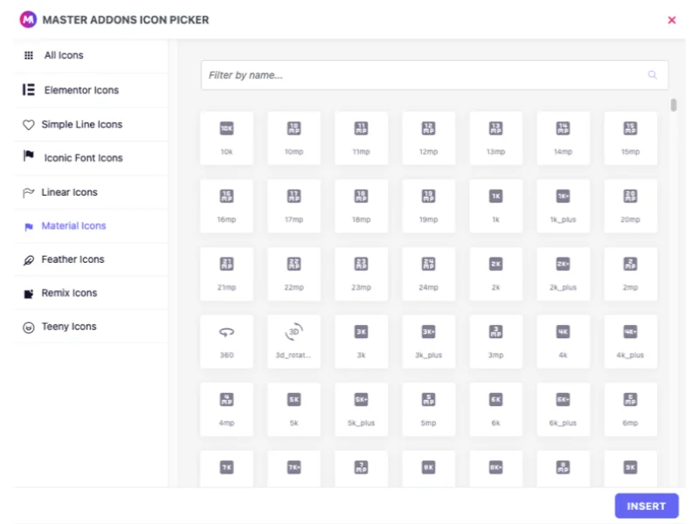Select the 1k icon
The height and width of the screenshot is (524, 699).
pyautogui.click(x=495, y=206)
